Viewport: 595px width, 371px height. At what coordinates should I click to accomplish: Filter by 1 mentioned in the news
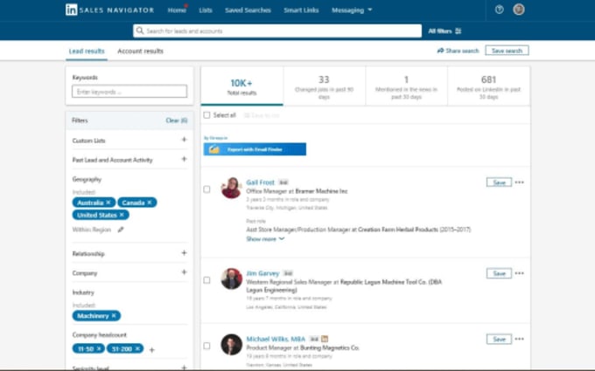(x=406, y=86)
